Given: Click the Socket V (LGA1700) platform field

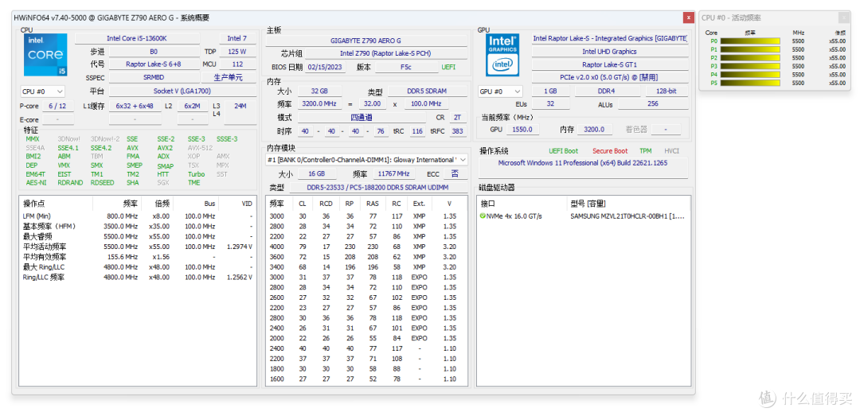Looking at the screenshot, I should pyautogui.click(x=182, y=91).
